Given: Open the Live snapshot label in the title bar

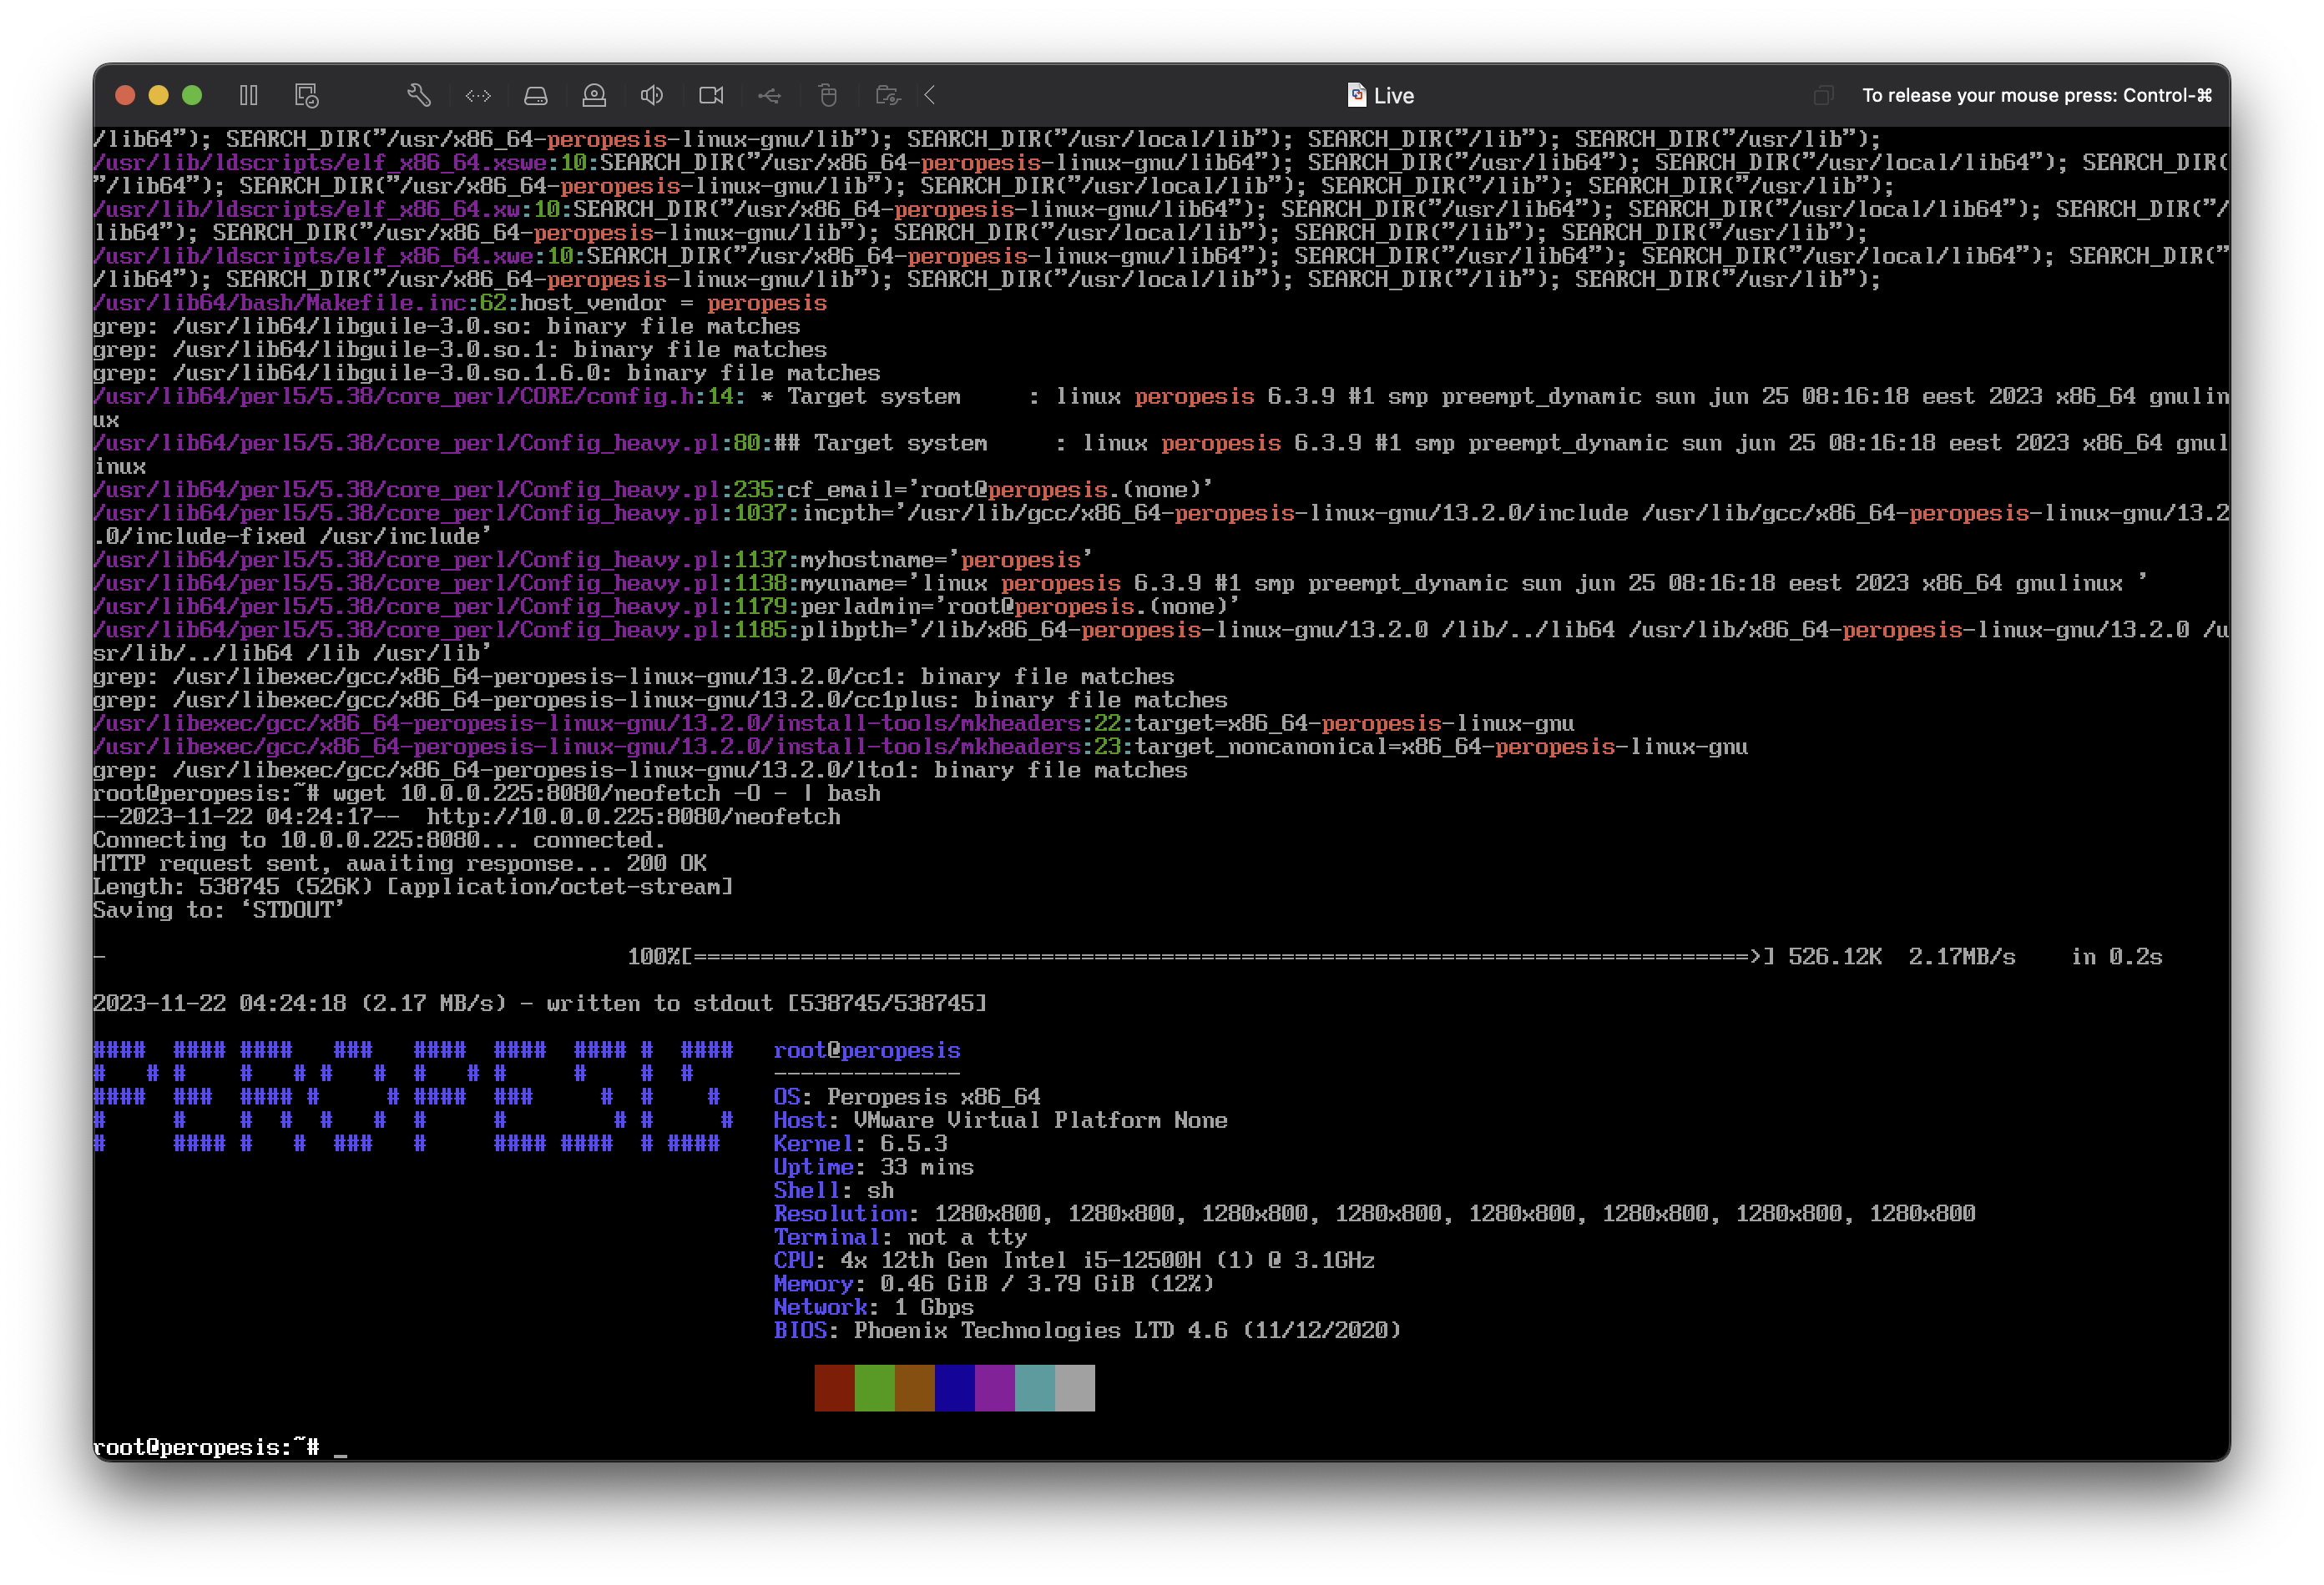Looking at the screenshot, I should point(1394,95).
